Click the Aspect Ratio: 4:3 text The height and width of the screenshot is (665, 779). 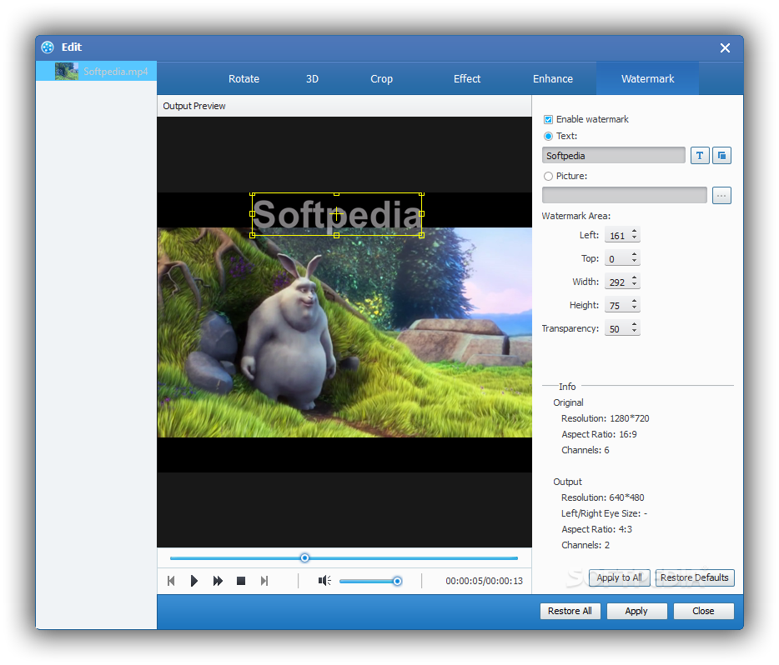point(596,529)
